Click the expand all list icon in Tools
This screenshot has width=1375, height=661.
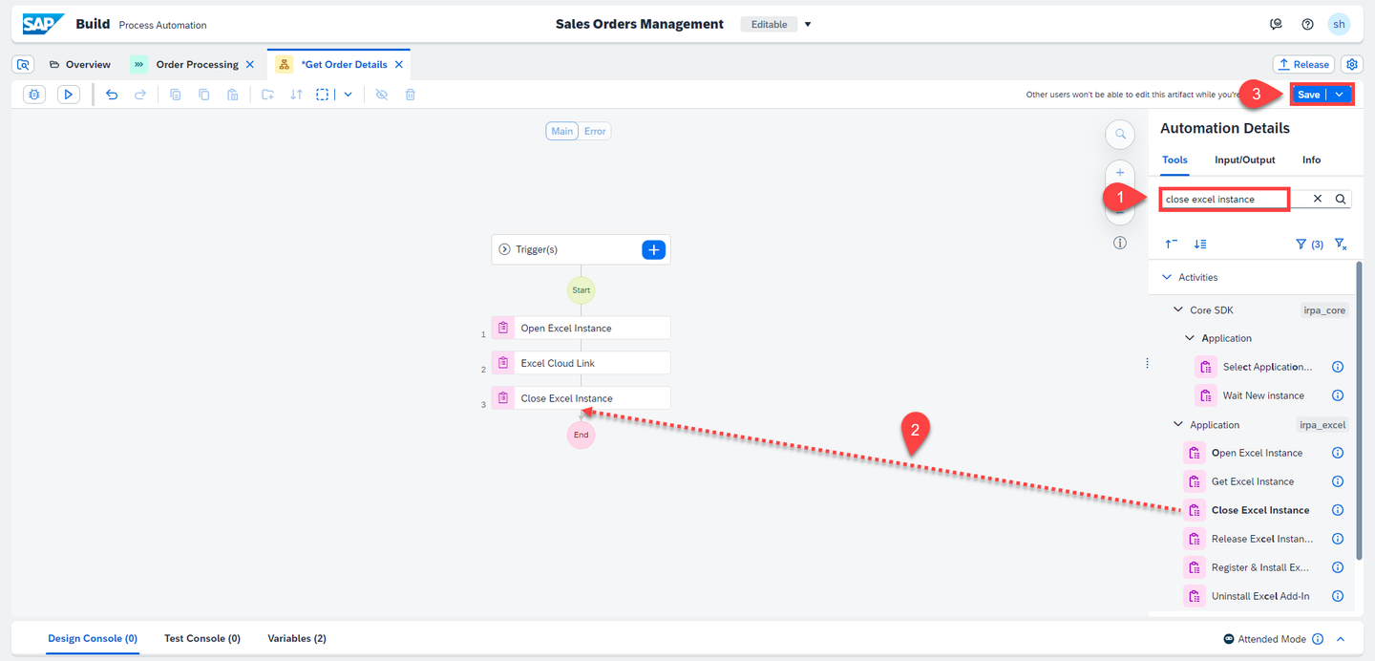pos(1200,244)
